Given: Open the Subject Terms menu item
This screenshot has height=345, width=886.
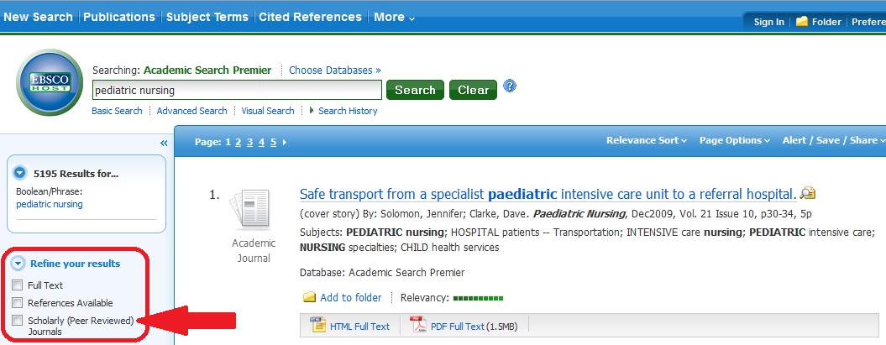Looking at the screenshot, I should (207, 17).
